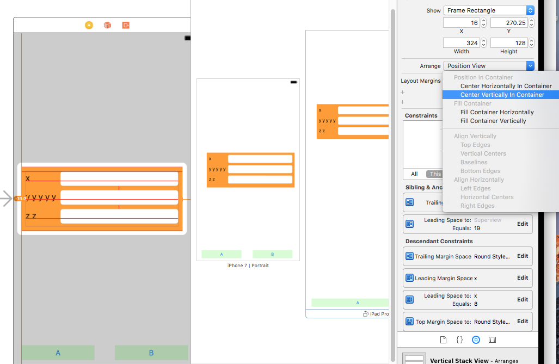Click the disabled Left Edges menu item
This screenshot has width=559, height=364.
point(475,188)
